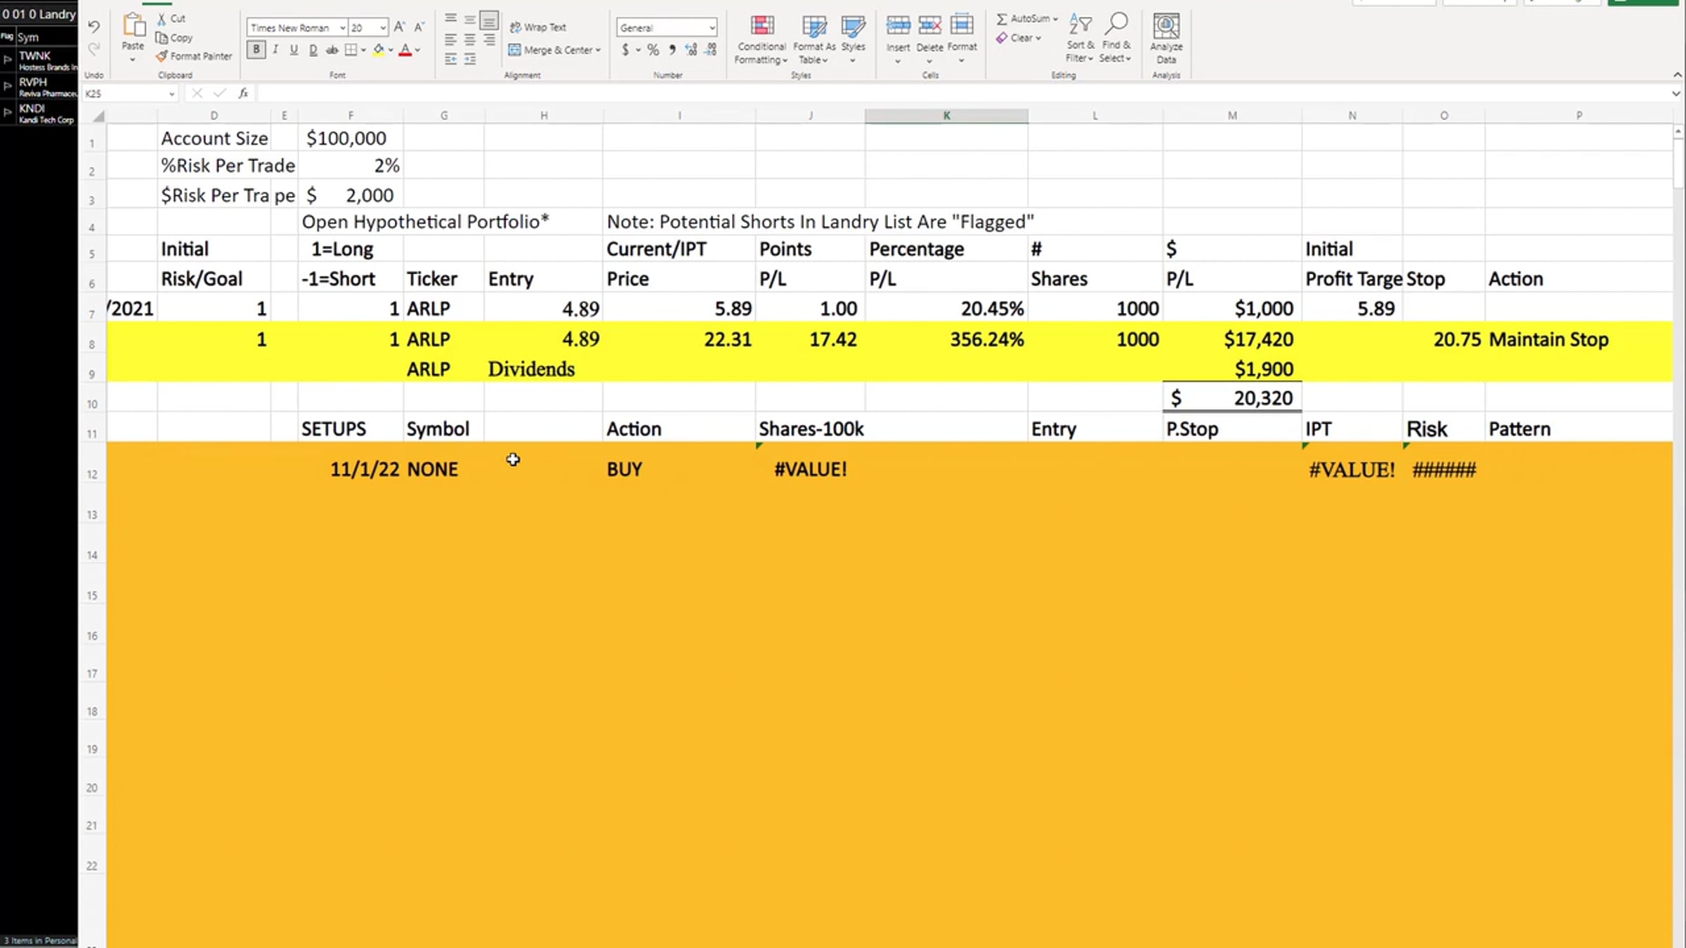Open the Insert Function fx dialog
1686x948 pixels.
coord(243,93)
